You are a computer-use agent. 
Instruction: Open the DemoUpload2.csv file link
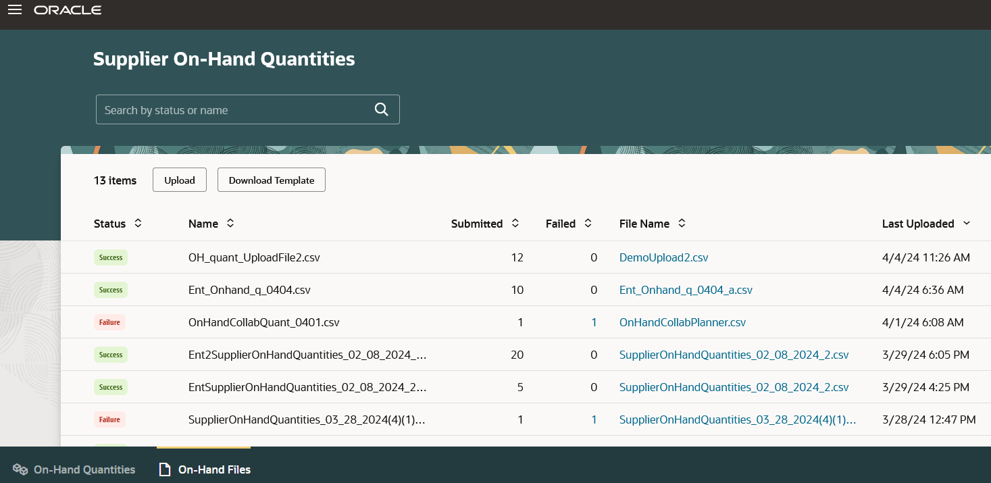tap(663, 257)
